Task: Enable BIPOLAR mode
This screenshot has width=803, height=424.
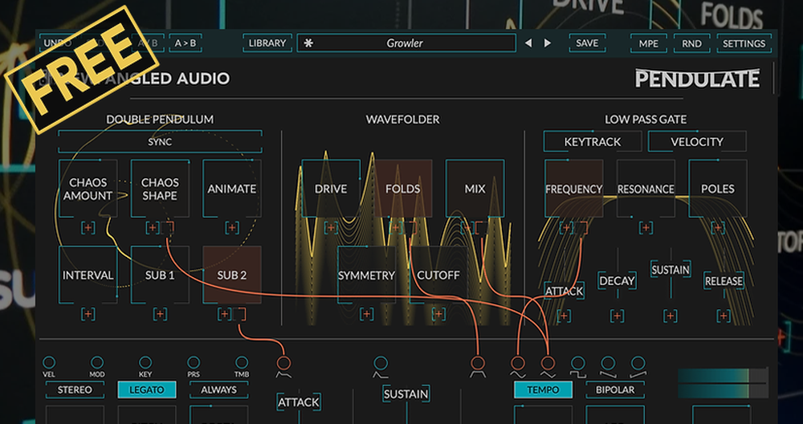Action: pyautogui.click(x=615, y=389)
